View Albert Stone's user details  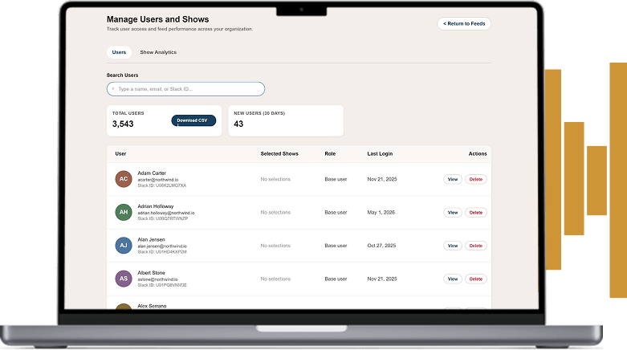tap(453, 279)
